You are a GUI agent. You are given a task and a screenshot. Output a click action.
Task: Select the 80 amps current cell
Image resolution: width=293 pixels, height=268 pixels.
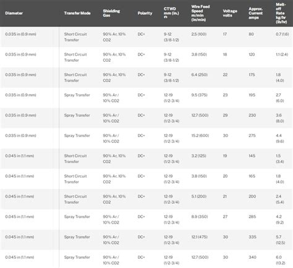click(x=251, y=34)
